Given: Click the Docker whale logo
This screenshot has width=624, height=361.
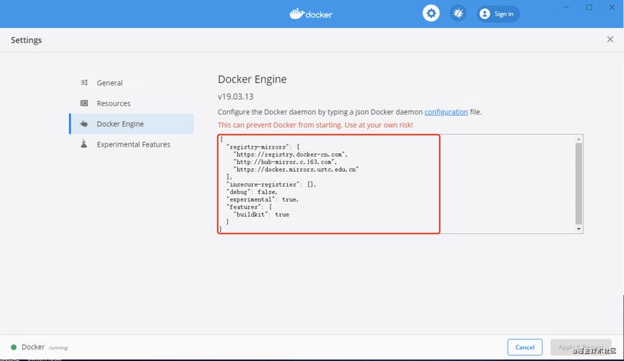Looking at the screenshot, I should [x=311, y=14].
